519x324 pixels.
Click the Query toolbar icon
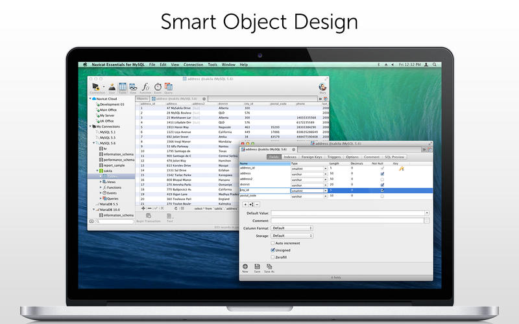169,86
